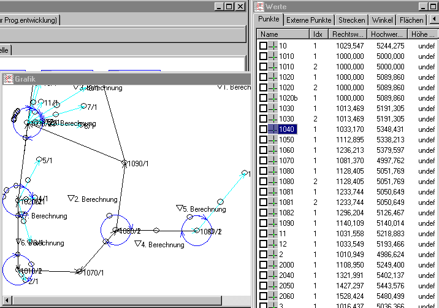Open the Flächen tab

click(411, 20)
